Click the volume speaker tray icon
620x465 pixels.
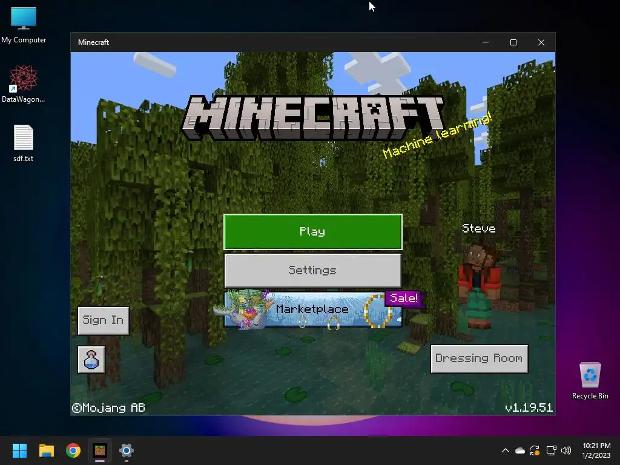566,450
